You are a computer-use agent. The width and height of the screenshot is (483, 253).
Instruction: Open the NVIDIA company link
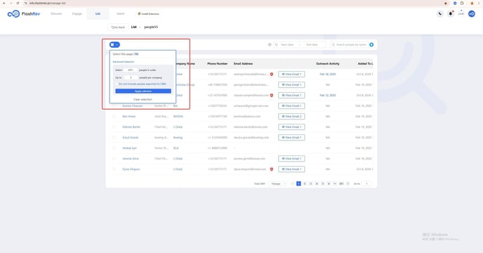pos(178,117)
